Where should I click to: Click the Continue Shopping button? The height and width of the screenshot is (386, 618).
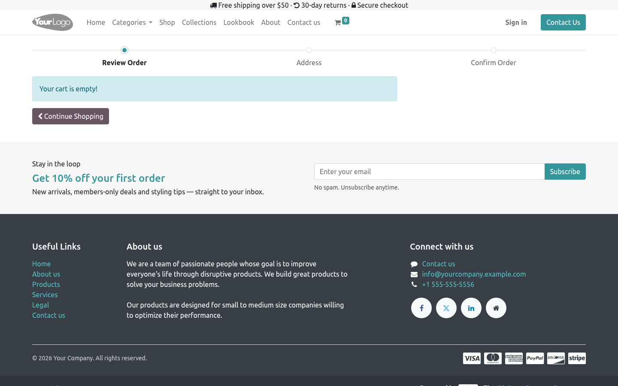pos(70,116)
